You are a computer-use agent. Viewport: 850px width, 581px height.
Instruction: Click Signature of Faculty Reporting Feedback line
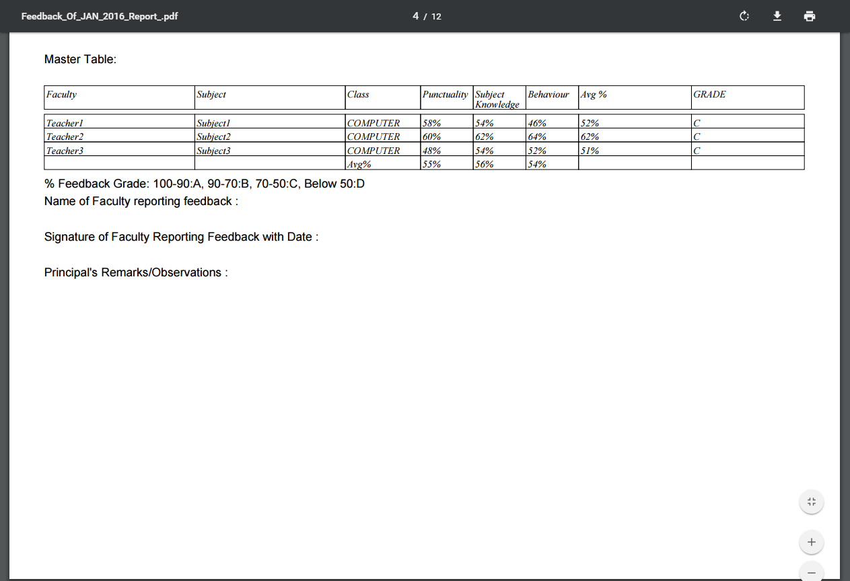(181, 237)
